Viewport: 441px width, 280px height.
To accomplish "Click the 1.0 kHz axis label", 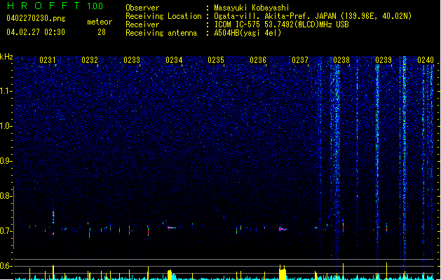I will 6,126.
